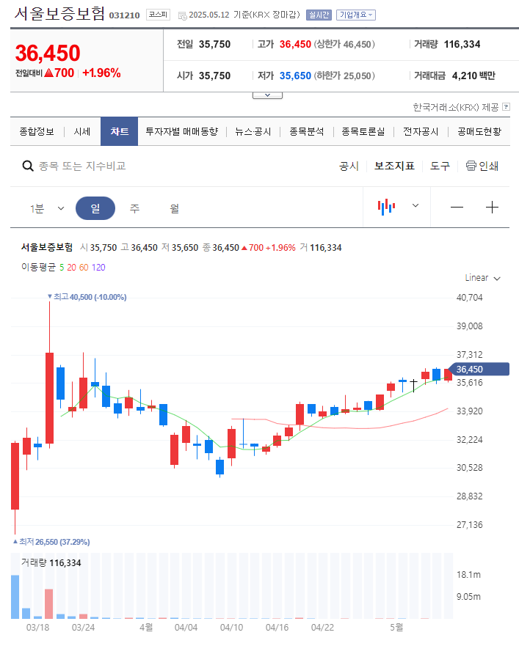Click the 도구 (tools) button

coord(439,166)
